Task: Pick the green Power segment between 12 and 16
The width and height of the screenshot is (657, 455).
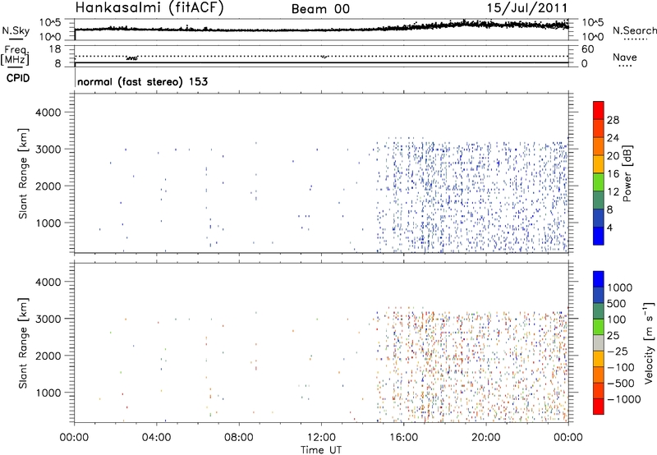Action: tap(599, 182)
